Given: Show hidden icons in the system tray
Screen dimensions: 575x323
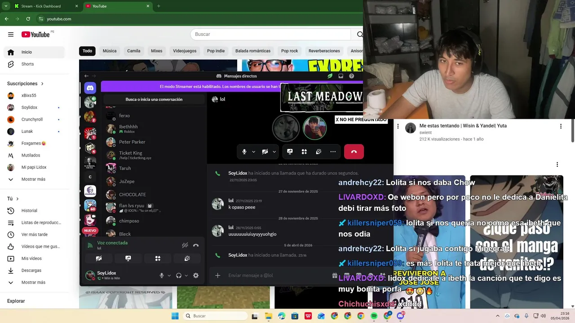Looking at the screenshot, I should [x=499, y=316].
